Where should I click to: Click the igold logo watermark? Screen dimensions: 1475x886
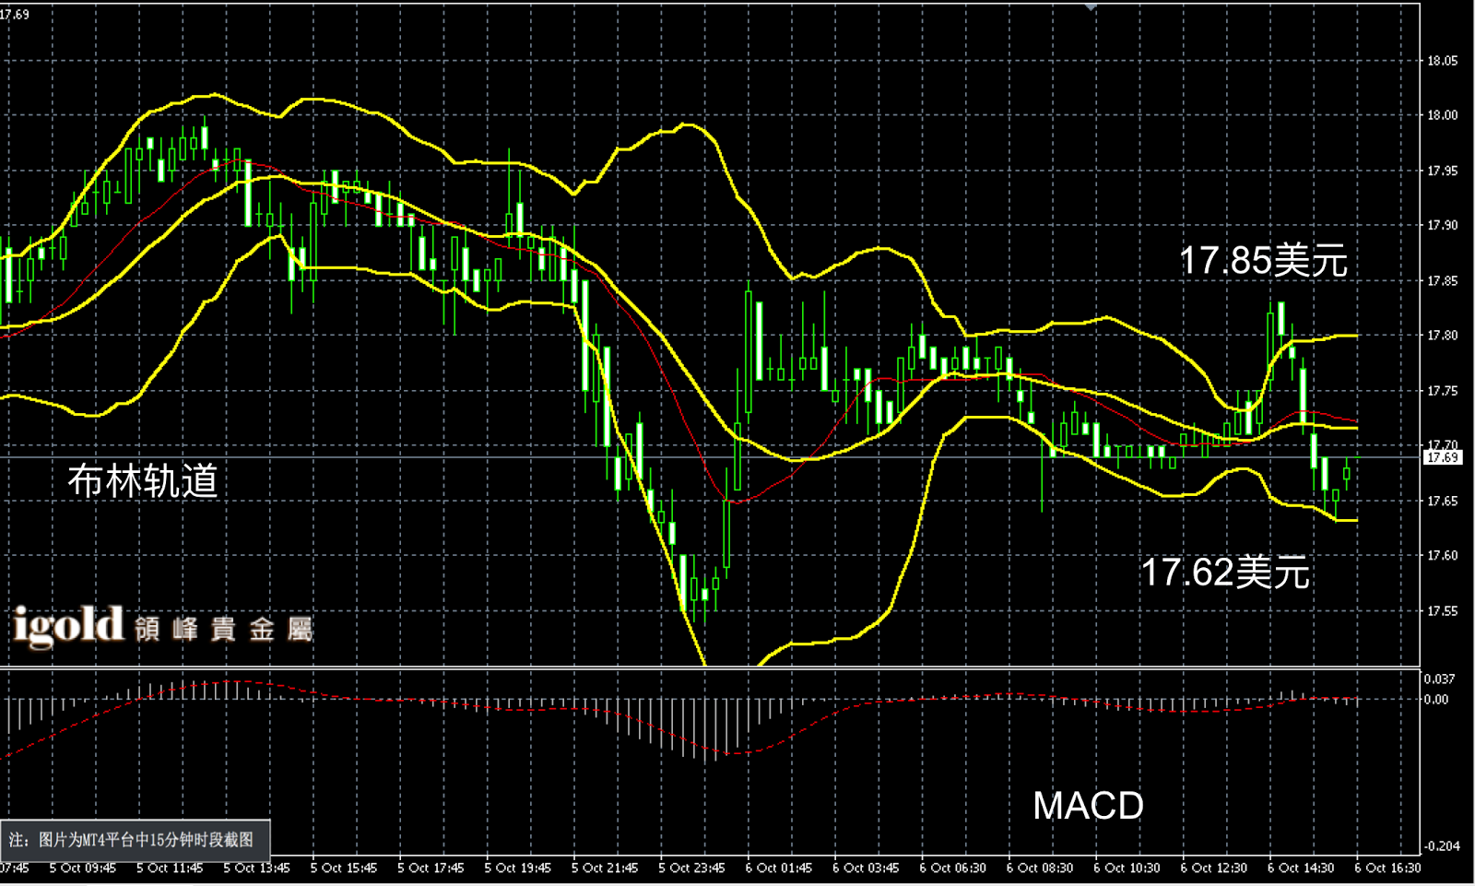click(x=68, y=626)
